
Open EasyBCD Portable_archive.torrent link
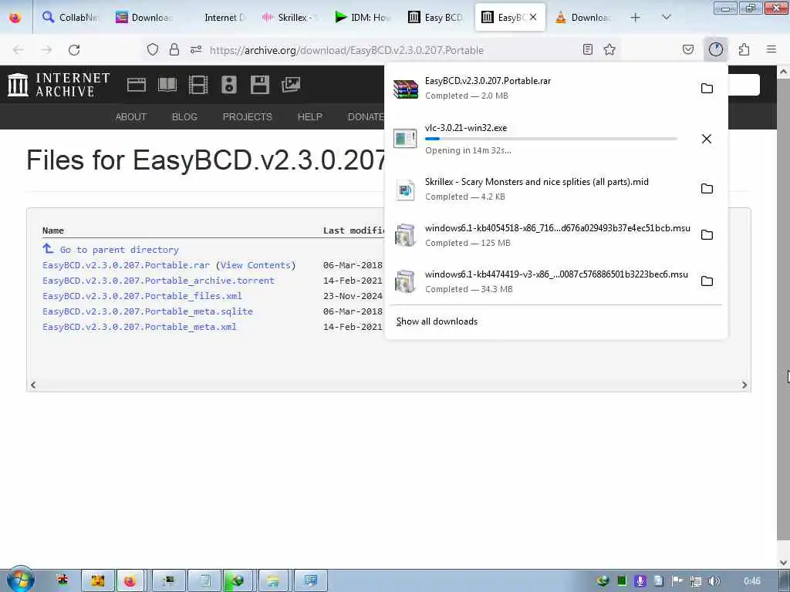[158, 281]
